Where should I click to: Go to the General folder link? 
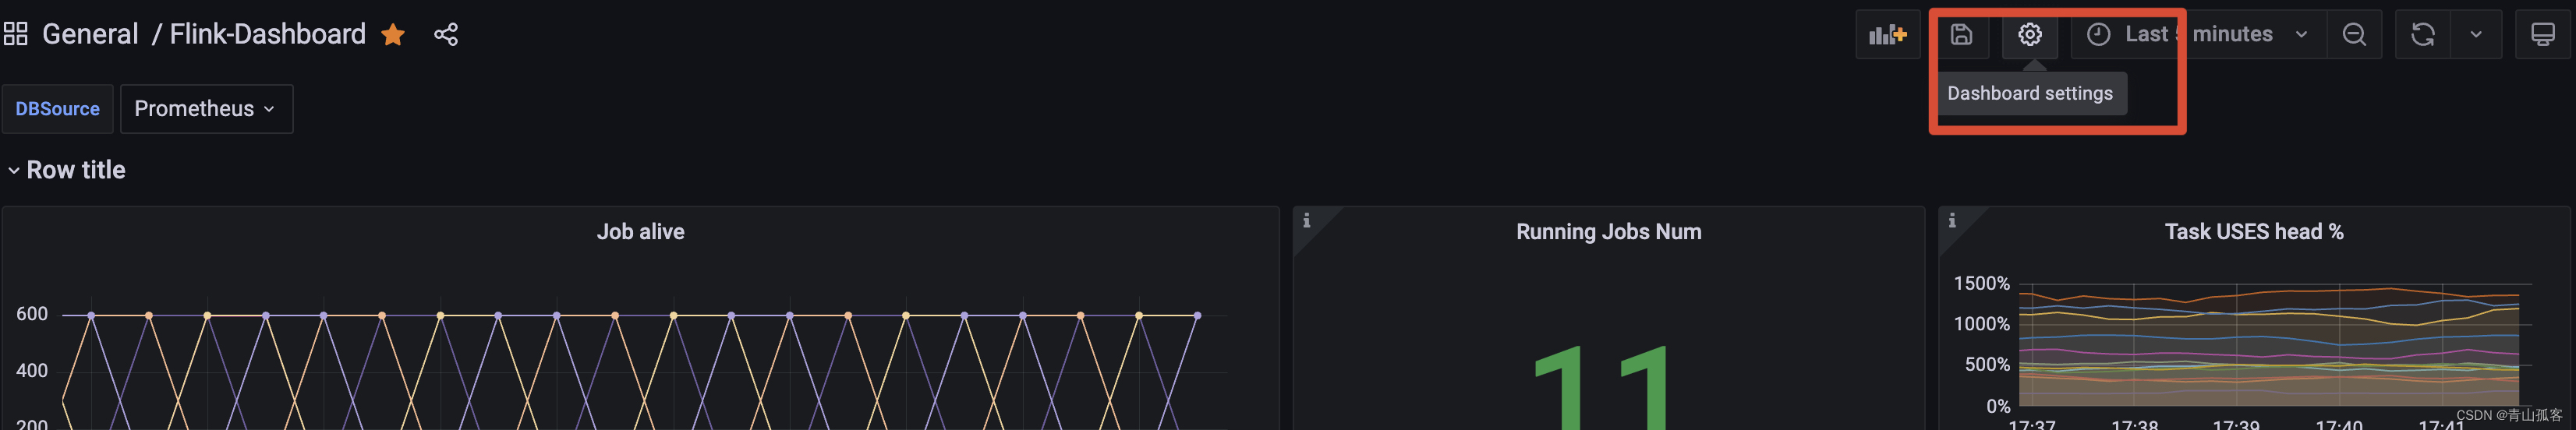[90, 34]
